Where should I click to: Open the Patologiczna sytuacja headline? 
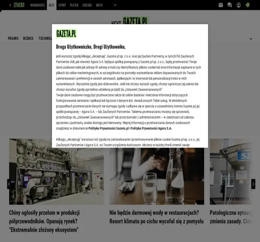coord(231,217)
